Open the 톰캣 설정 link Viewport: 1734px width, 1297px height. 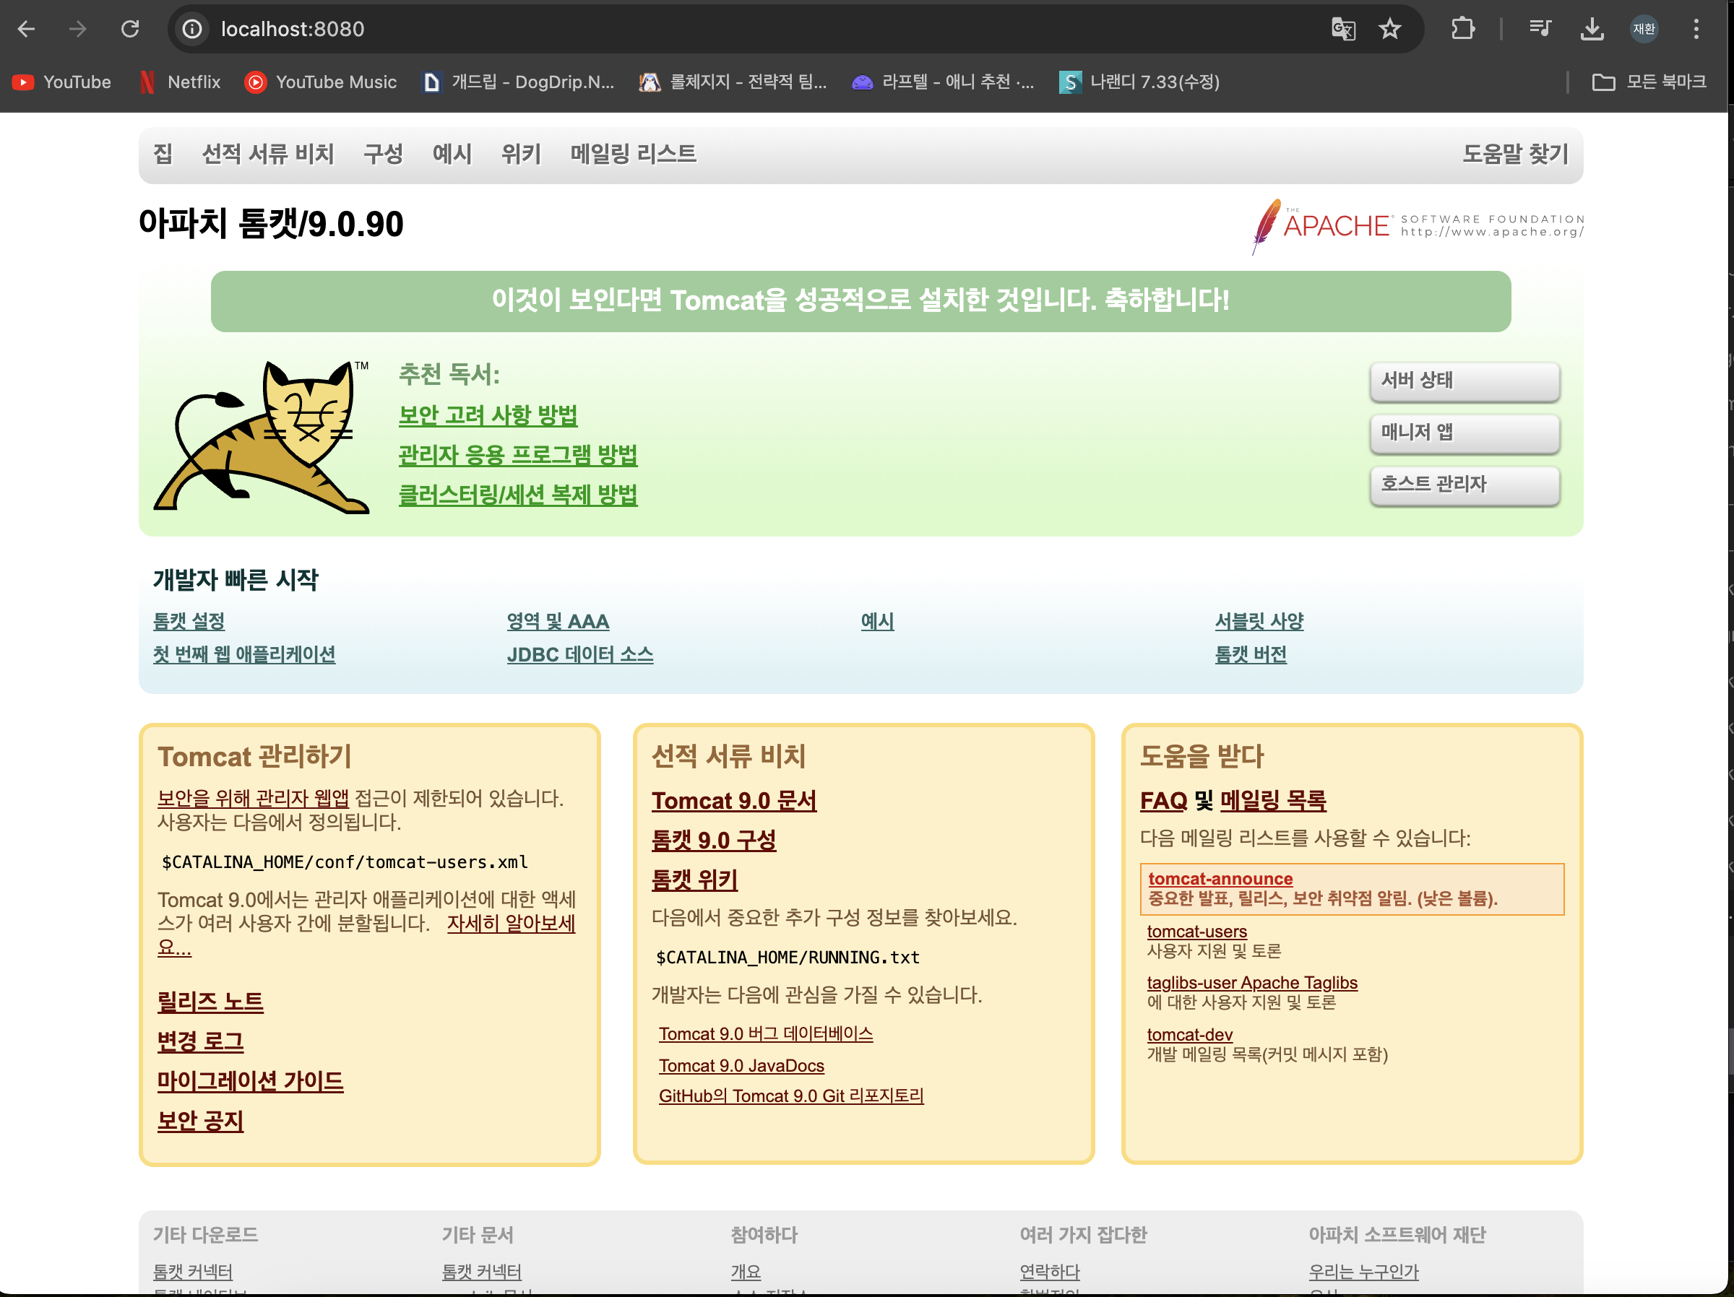(x=189, y=622)
